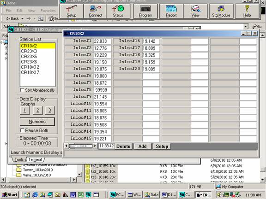Click Numeric display button
Viewport: 266px width, 199px height.
37,122
